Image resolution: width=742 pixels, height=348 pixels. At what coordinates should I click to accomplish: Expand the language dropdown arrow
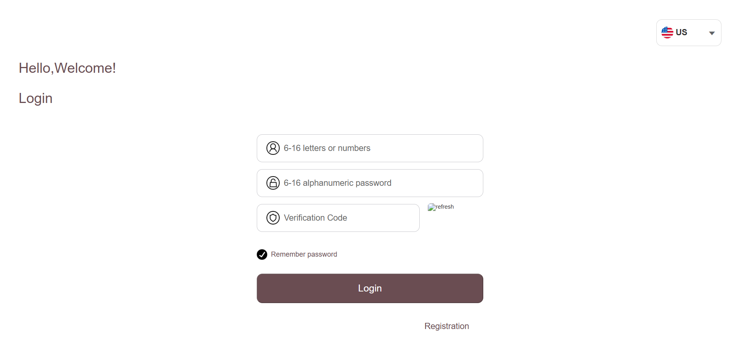[712, 33]
